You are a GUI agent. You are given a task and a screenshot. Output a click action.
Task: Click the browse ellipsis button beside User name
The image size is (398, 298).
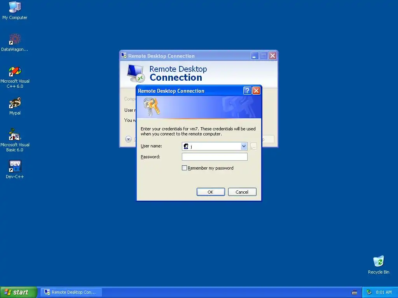click(253, 146)
